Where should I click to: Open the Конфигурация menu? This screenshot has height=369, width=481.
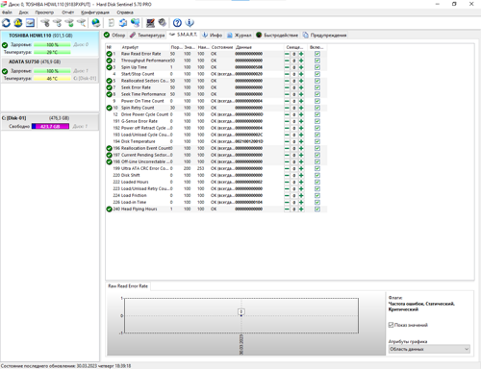tap(95, 12)
